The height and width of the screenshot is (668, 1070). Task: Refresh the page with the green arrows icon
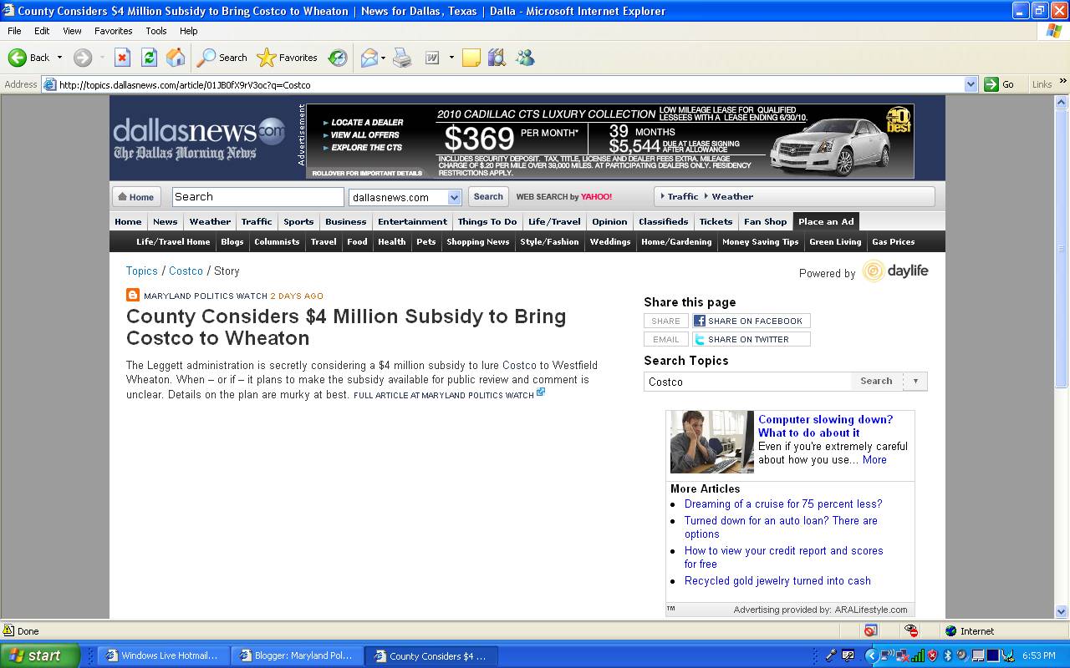[149, 58]
